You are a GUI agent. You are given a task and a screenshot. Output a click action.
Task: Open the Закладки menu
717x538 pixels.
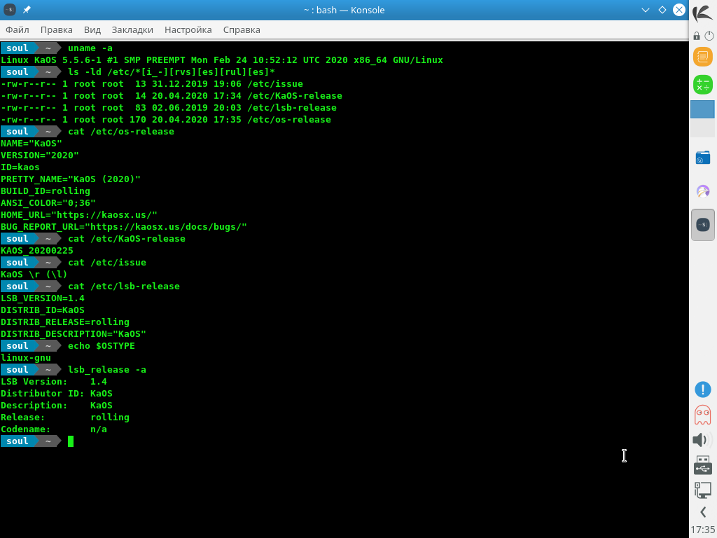click(x=132, y=29)
